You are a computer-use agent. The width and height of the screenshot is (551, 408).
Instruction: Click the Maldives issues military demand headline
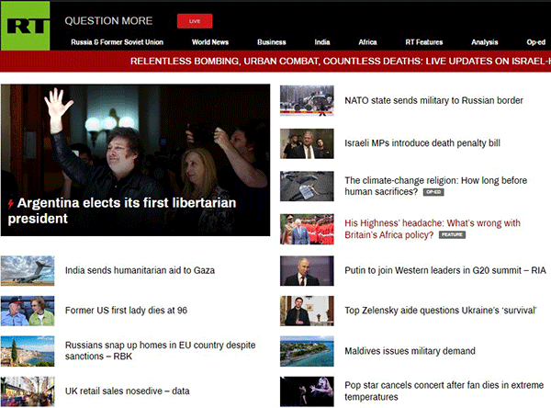click(x=410, y=351)
